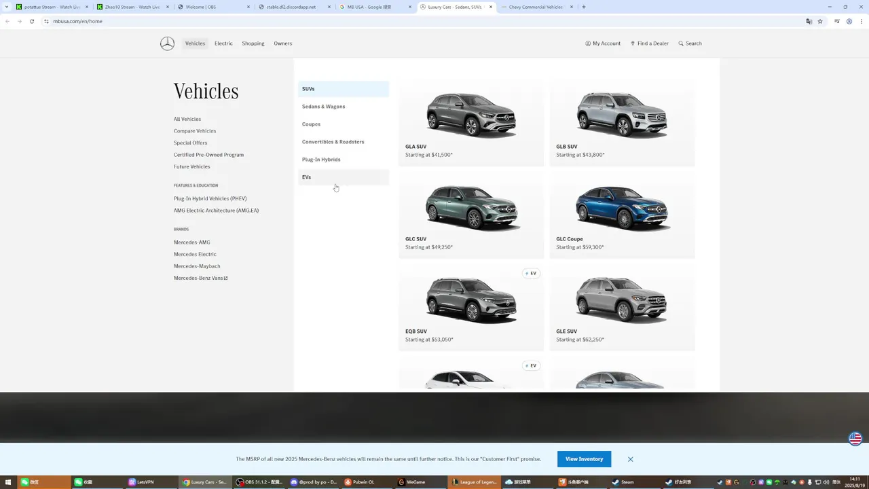The image size is (869, 489).
Task: Open AMG Electric Architecture link
Action: pos(216,211)
